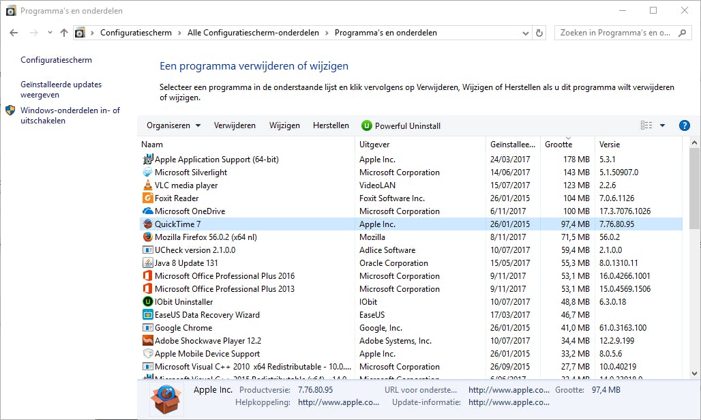This screenshot has height=420, width=701.
Task: Open Geïnstalleerde updates weergeven link
Action: [x=61, y=89]
